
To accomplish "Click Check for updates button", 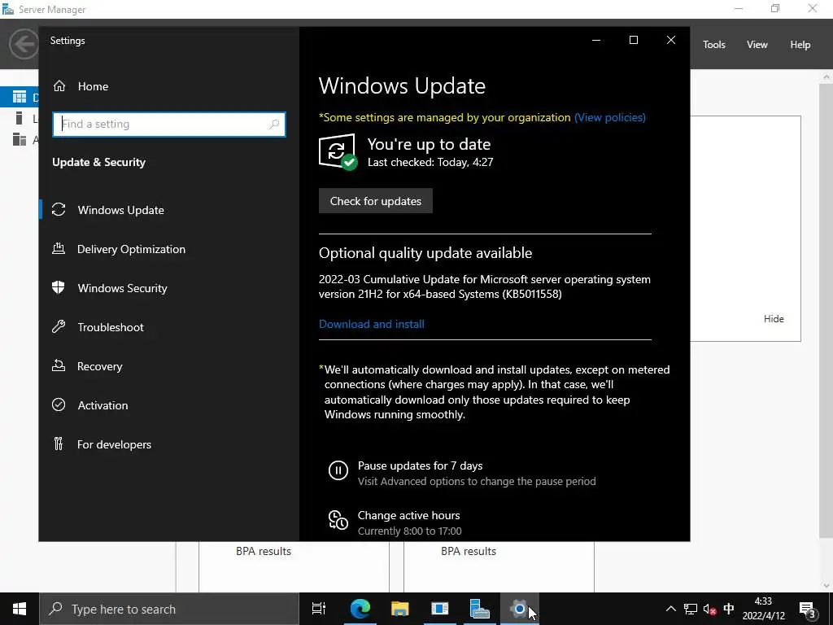I will tap(376, 201).
